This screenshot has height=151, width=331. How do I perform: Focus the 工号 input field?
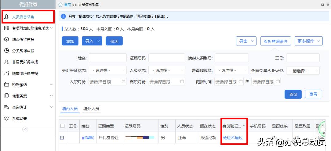tap(303, 58)
